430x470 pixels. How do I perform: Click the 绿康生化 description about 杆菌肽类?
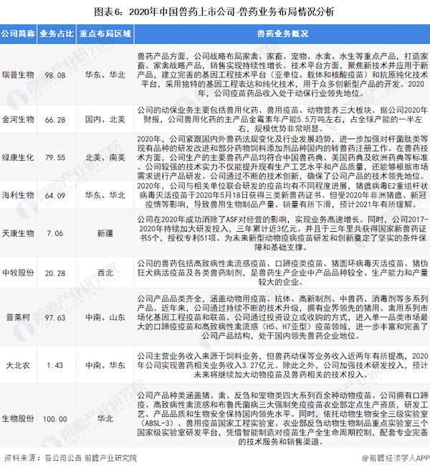tap(282, 157)
